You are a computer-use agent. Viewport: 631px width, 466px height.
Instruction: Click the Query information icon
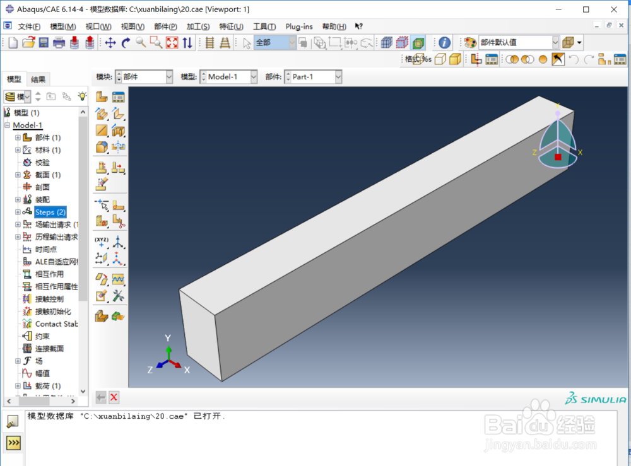[444, 43]
